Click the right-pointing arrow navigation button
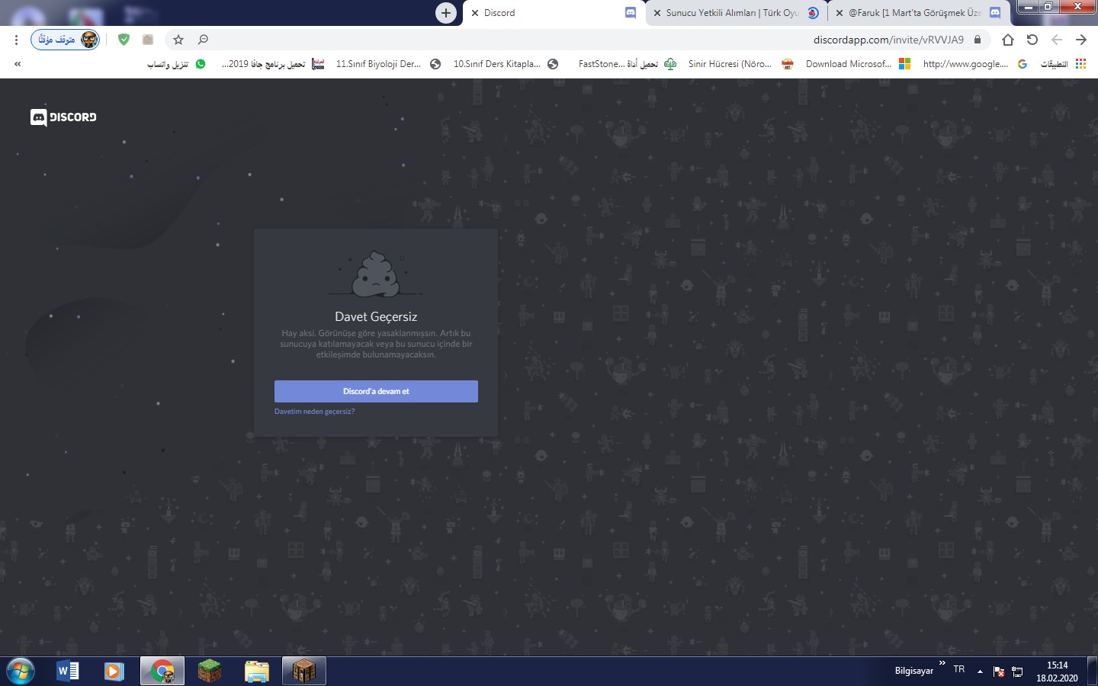The image size is (1098, 686). 1081,40
